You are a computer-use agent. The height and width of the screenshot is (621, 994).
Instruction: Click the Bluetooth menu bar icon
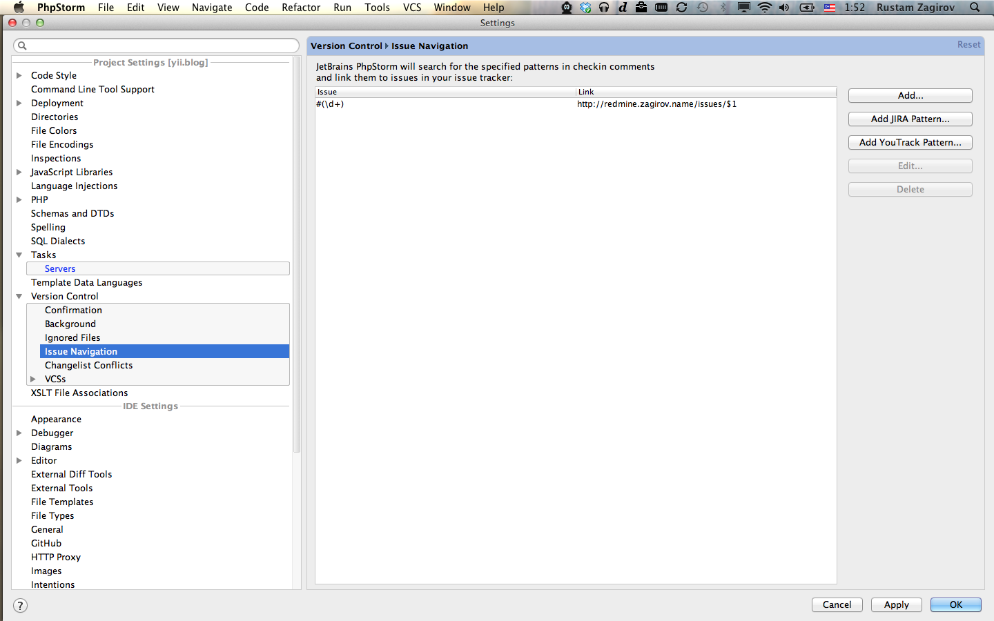pos(723,8)
